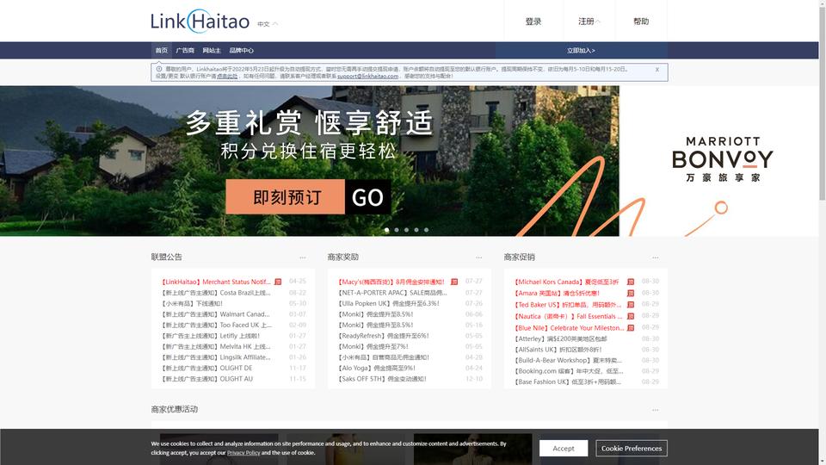Open the OLIGHT AU announcement
Image resolution: width=826 pixels, height=465 pixels.
click(207, 379)
